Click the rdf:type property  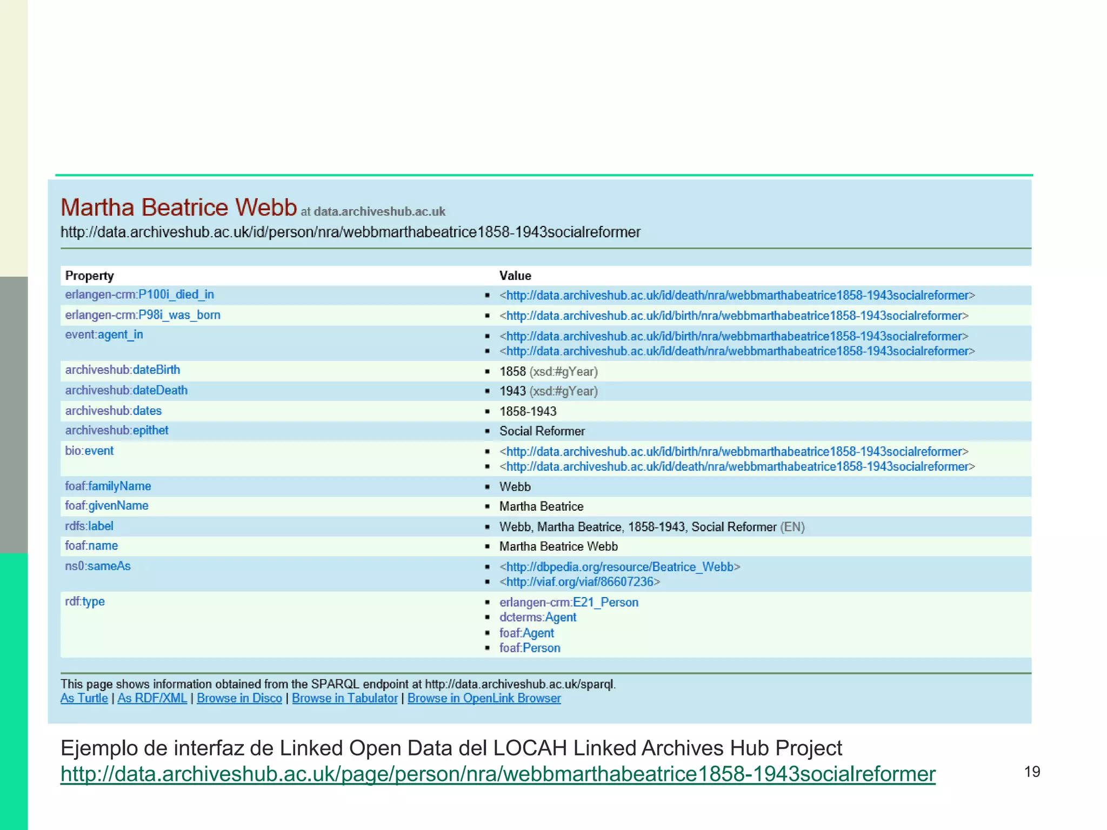tap(85, 601)
